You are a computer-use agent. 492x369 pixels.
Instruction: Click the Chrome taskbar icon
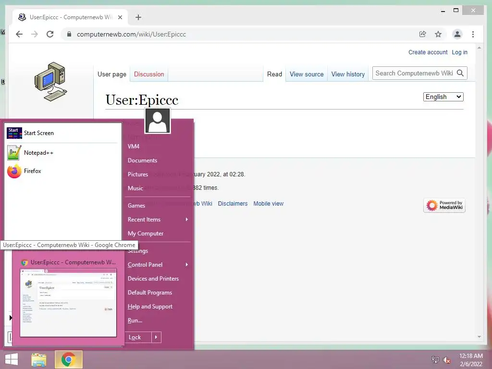pos(68,359)
